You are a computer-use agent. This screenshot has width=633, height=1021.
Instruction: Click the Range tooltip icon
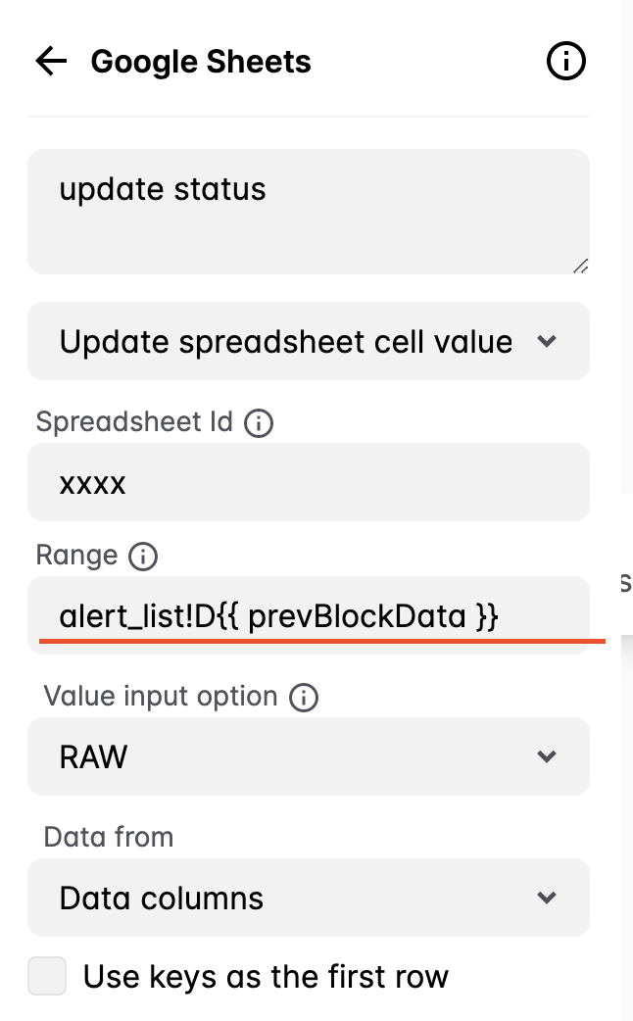point(143,556)
